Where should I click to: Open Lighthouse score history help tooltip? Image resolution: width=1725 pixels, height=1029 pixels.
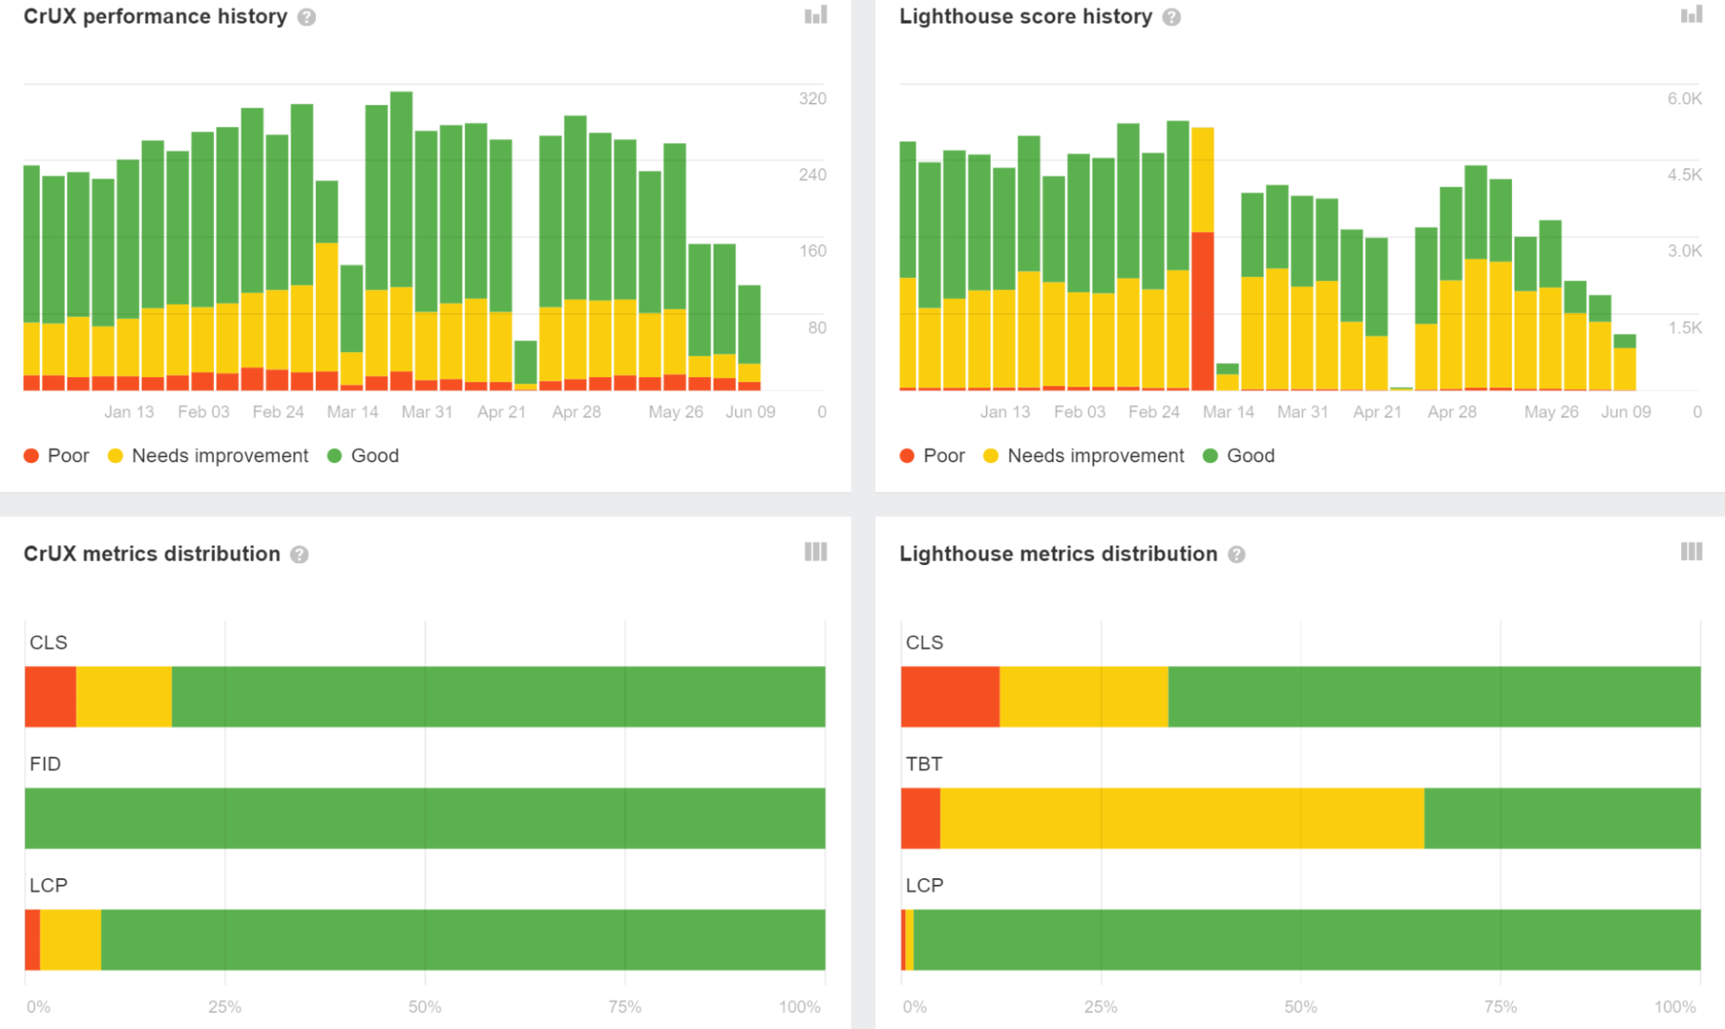coord(1172,16)
